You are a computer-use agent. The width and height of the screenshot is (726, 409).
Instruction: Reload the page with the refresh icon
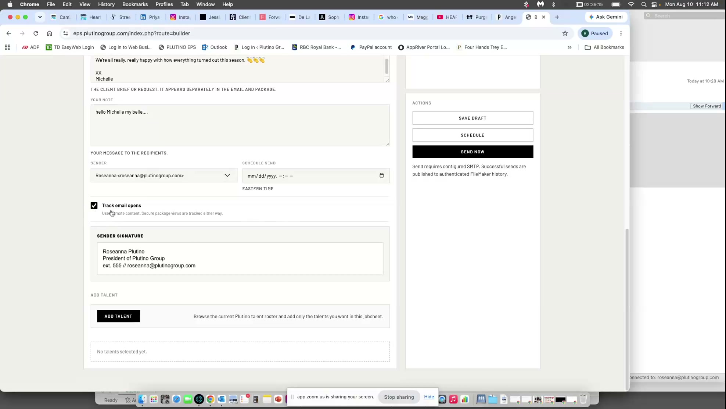pos(36,33)
